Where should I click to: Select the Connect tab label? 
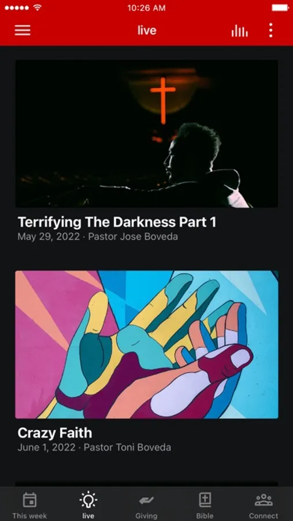pos(264,516)
